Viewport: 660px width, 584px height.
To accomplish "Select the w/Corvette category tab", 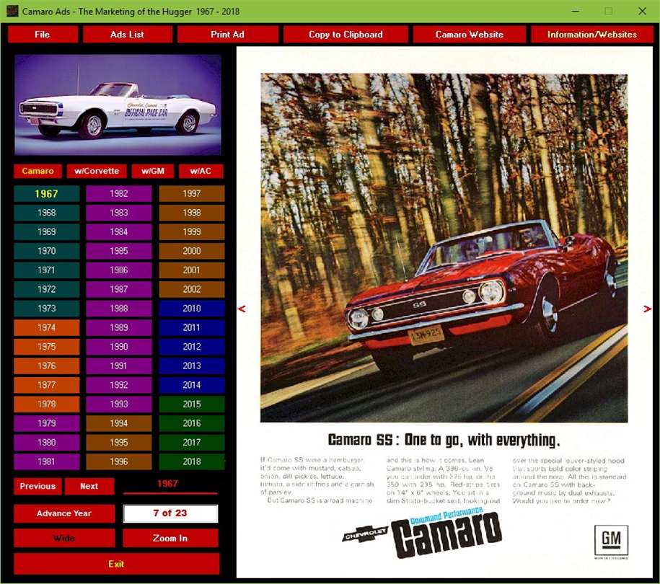I will pos(97,171).
